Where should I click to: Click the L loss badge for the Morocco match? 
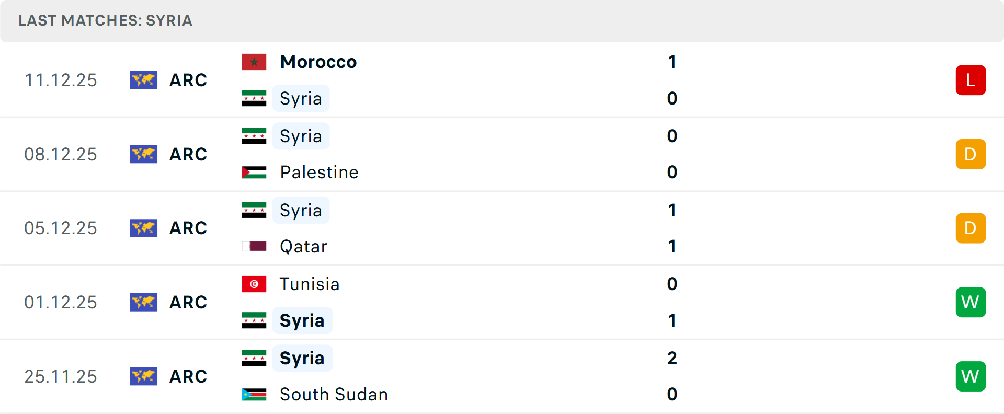[x=971, y=80]
